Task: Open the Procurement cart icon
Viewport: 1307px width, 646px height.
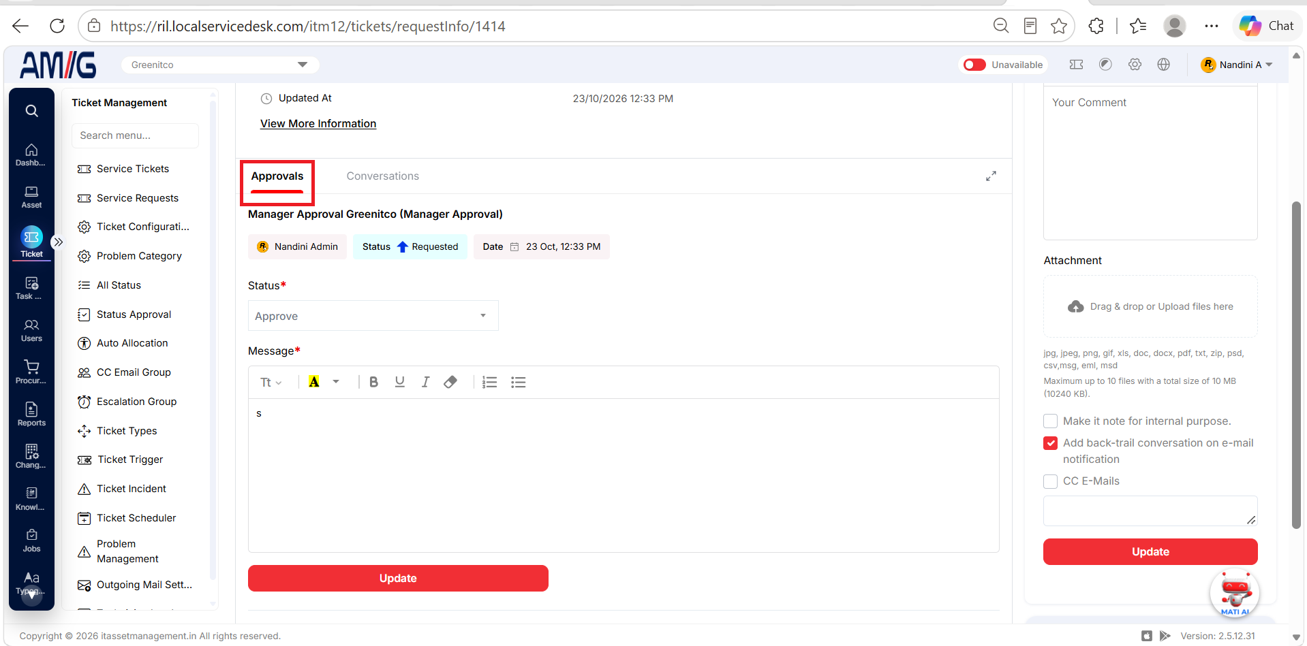Action: coord(31,372)
